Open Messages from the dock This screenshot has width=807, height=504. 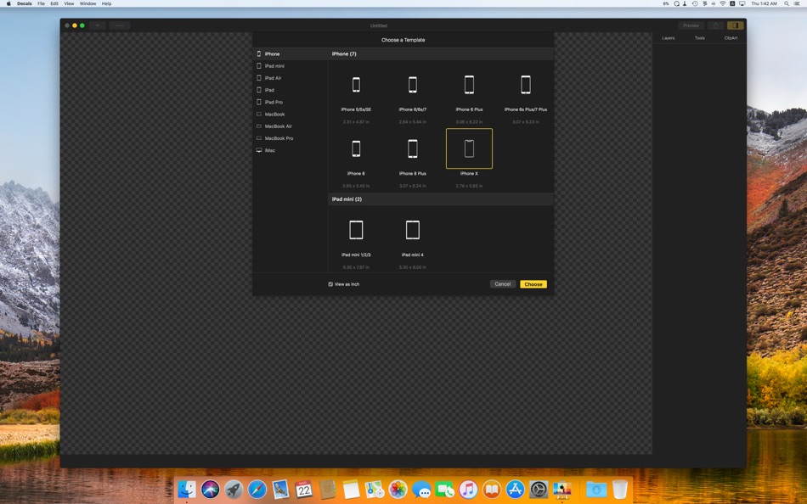(421, 489)
